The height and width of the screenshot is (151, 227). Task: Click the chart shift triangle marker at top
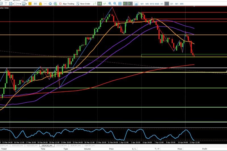[194, 6]
